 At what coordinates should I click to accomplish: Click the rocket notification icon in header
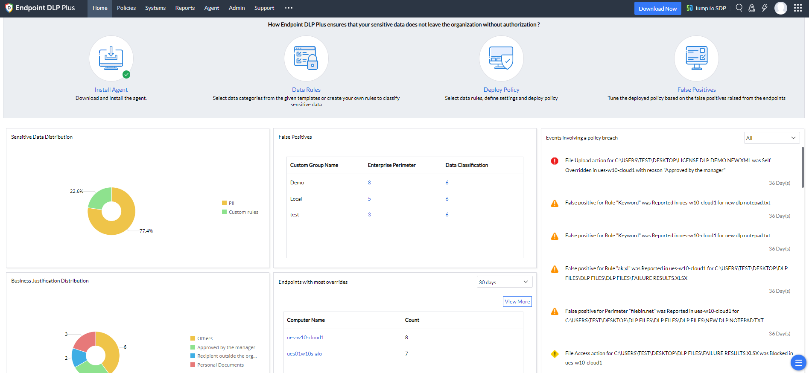pyautogui.click(x=752, y=8)
